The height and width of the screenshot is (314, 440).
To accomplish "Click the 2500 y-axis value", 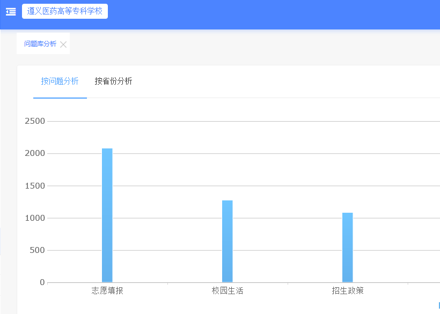I will pyautogui.click(x=35, y=121).
